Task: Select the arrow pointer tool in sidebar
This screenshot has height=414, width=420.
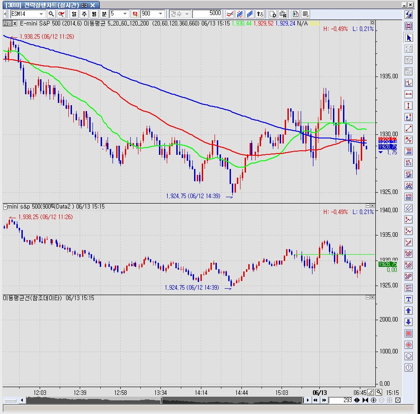Action: [x=409, y=38]
